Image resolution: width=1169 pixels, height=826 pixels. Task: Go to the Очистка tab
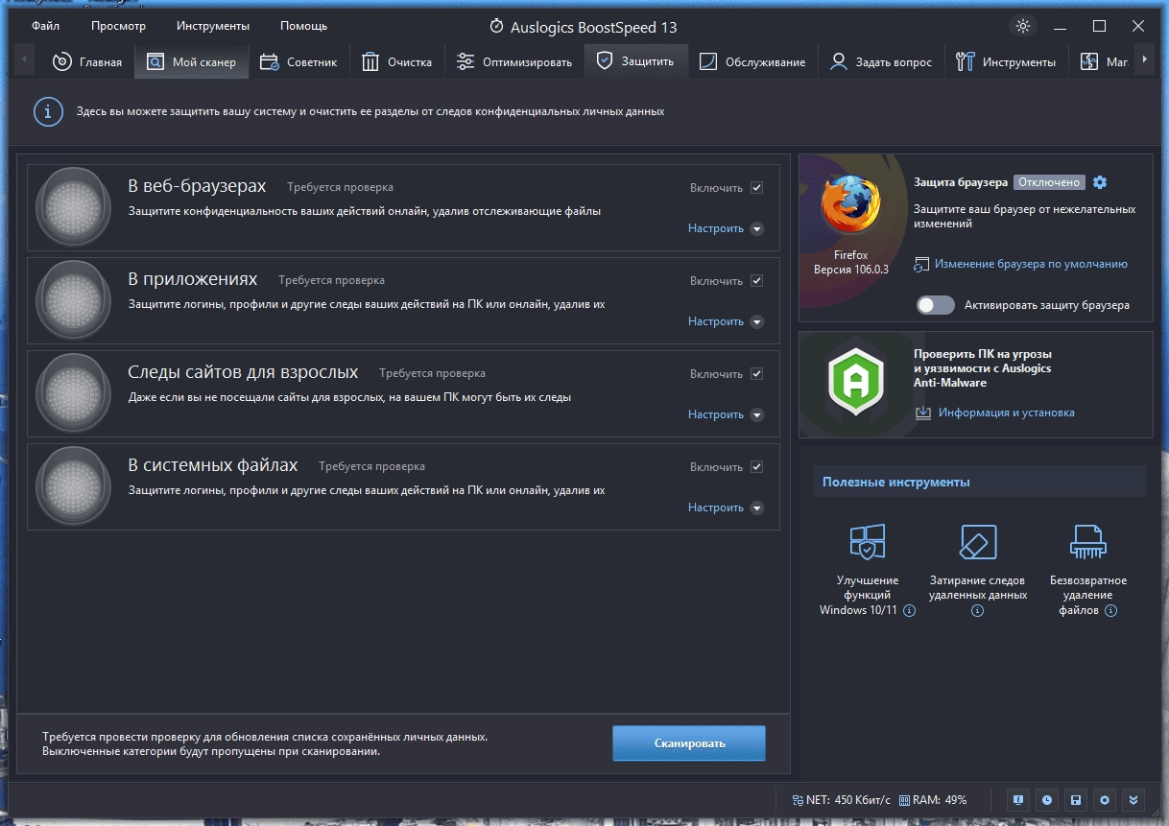pos(397,62)
